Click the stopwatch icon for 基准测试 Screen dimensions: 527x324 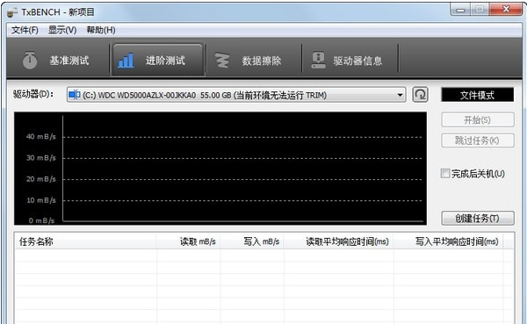click(30, 61)
